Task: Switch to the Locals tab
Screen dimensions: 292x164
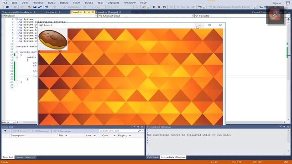Action: point(19,157)
